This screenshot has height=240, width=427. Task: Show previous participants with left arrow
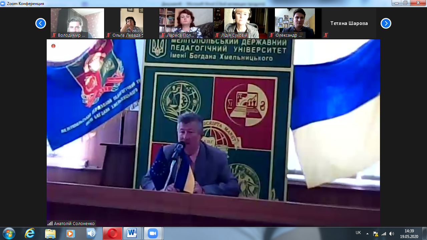41,23
